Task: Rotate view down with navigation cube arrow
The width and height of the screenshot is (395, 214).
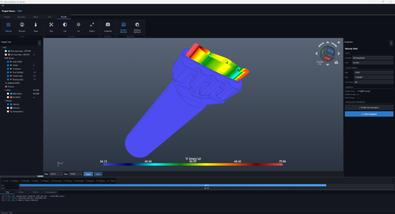Action: (x=328, y=64)
